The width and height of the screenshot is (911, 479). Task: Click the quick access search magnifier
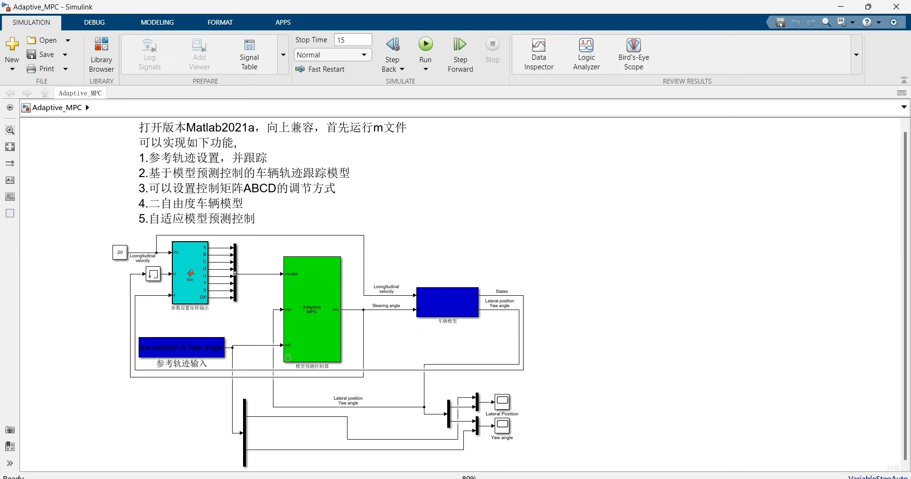[x=826, y=22]
